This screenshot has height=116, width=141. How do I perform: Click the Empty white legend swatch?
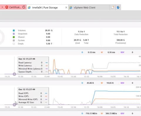tap(14, 44)
